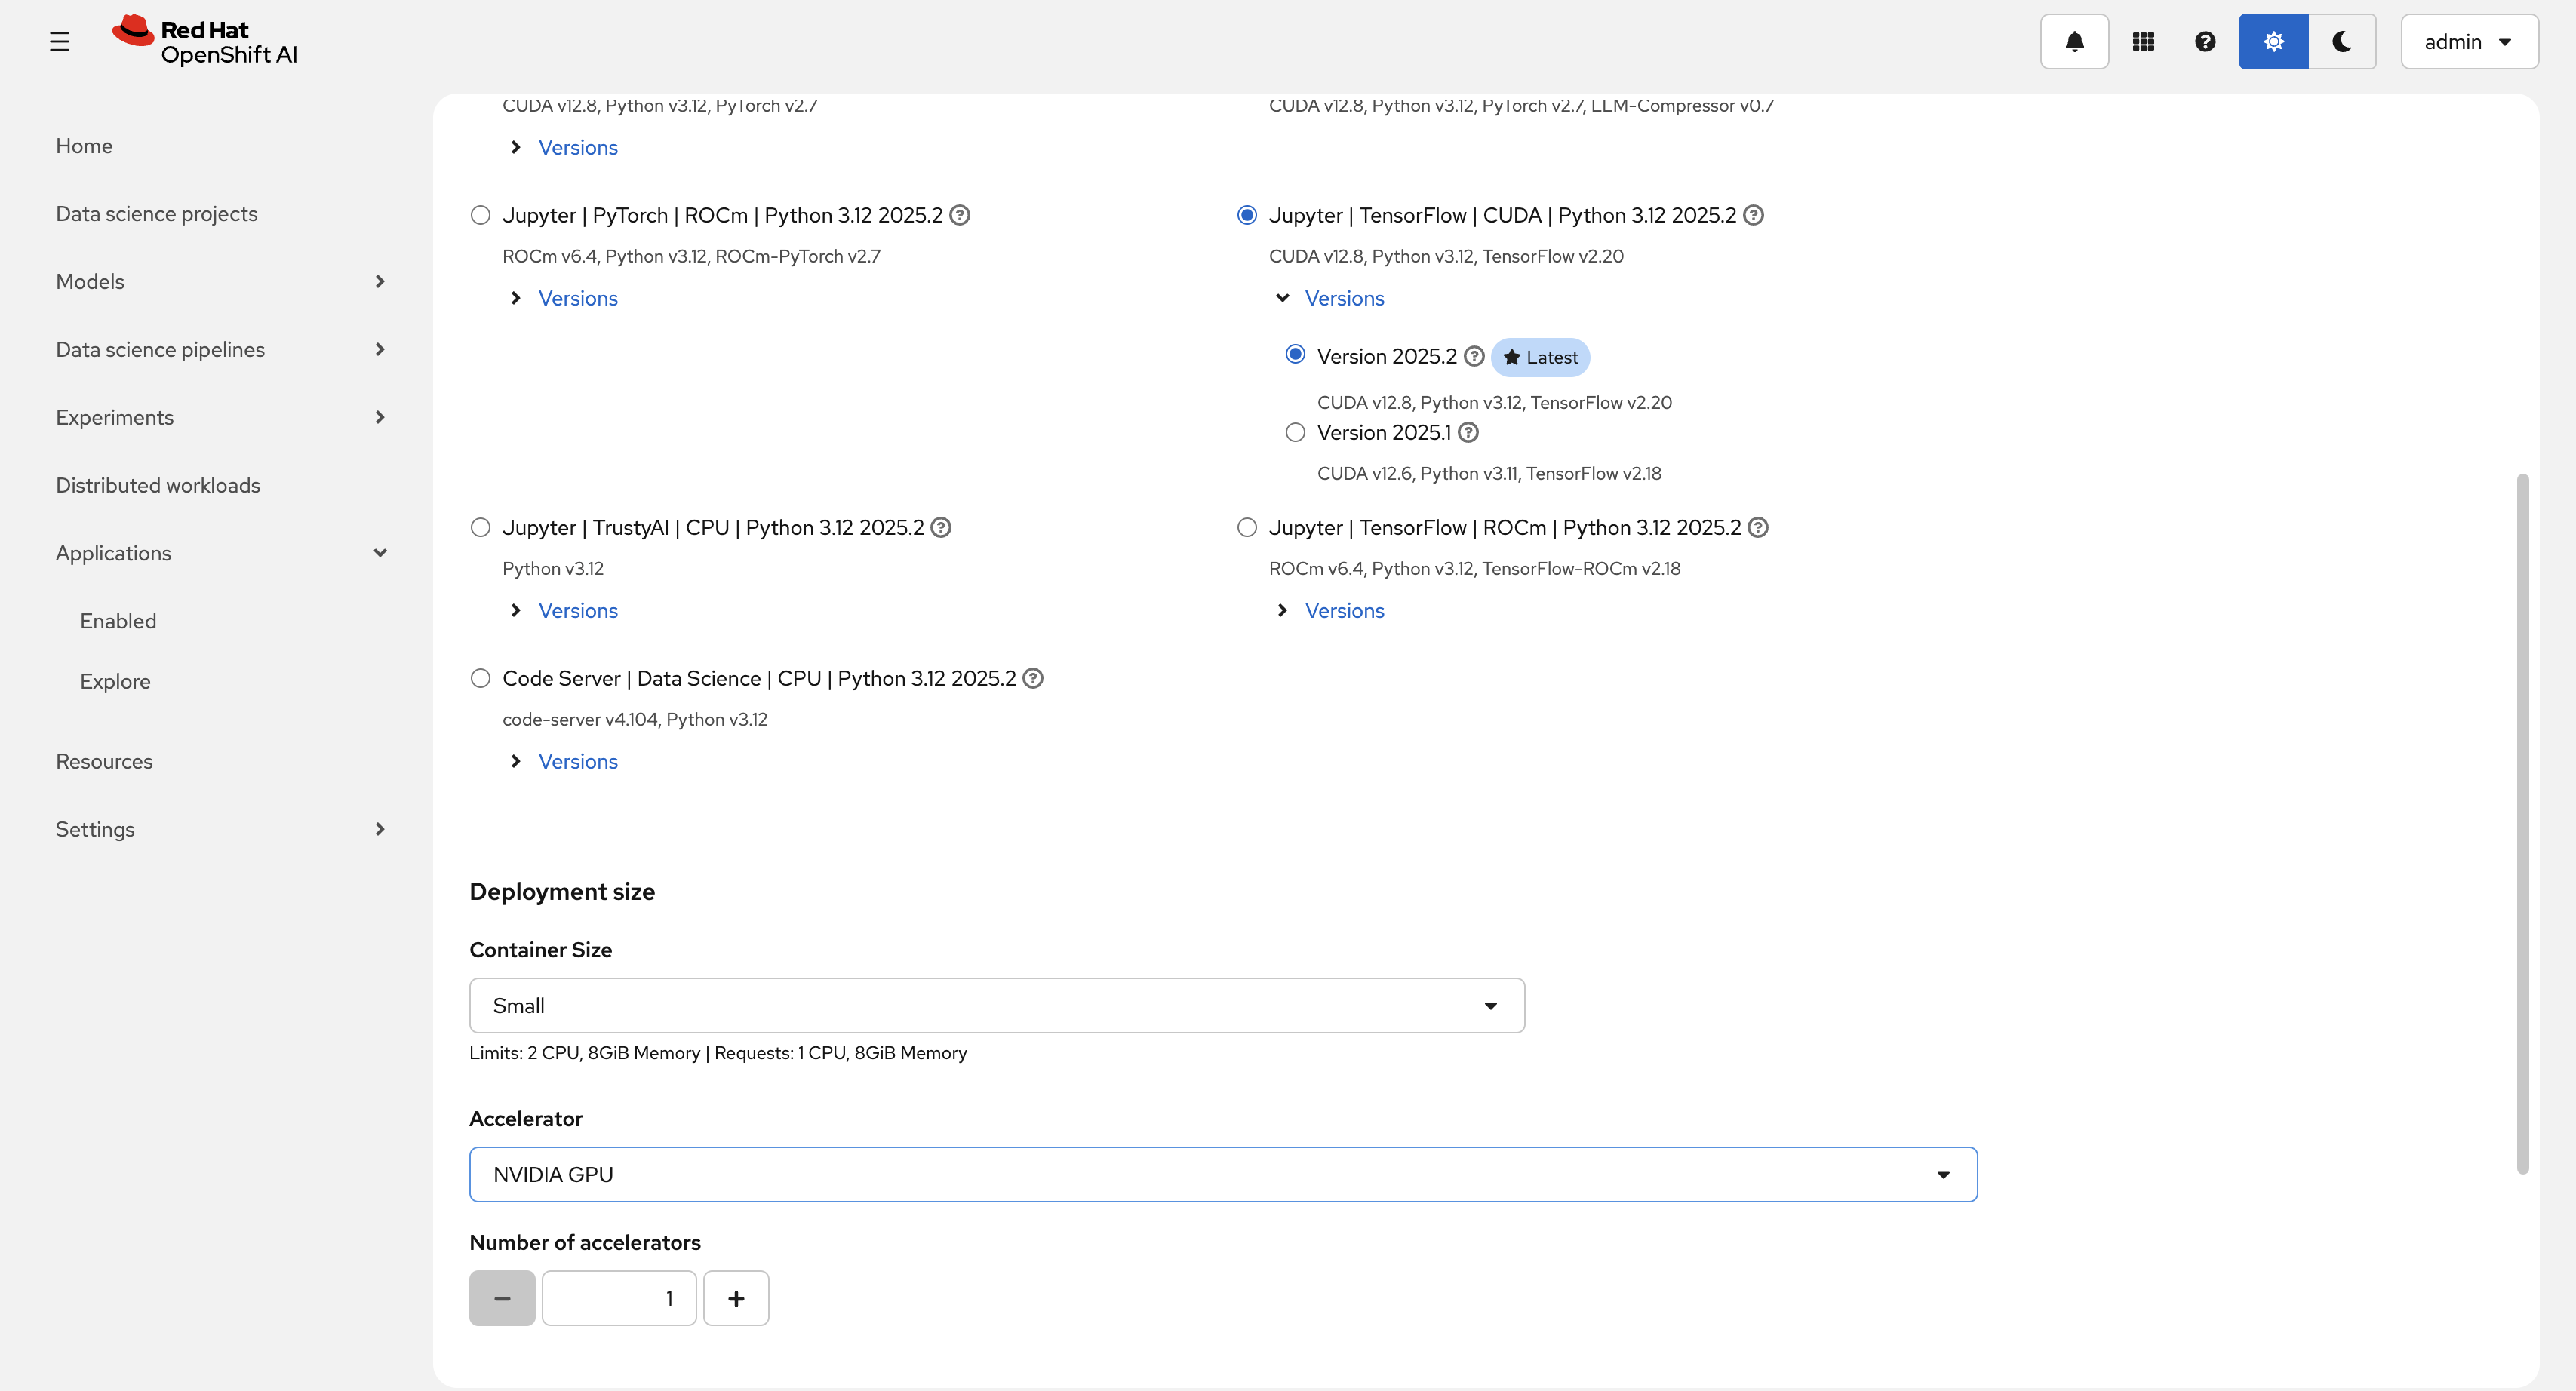Open Distributed workloads page
The height and width of the screenshot is (1391, 2576).
click(158, 486)
